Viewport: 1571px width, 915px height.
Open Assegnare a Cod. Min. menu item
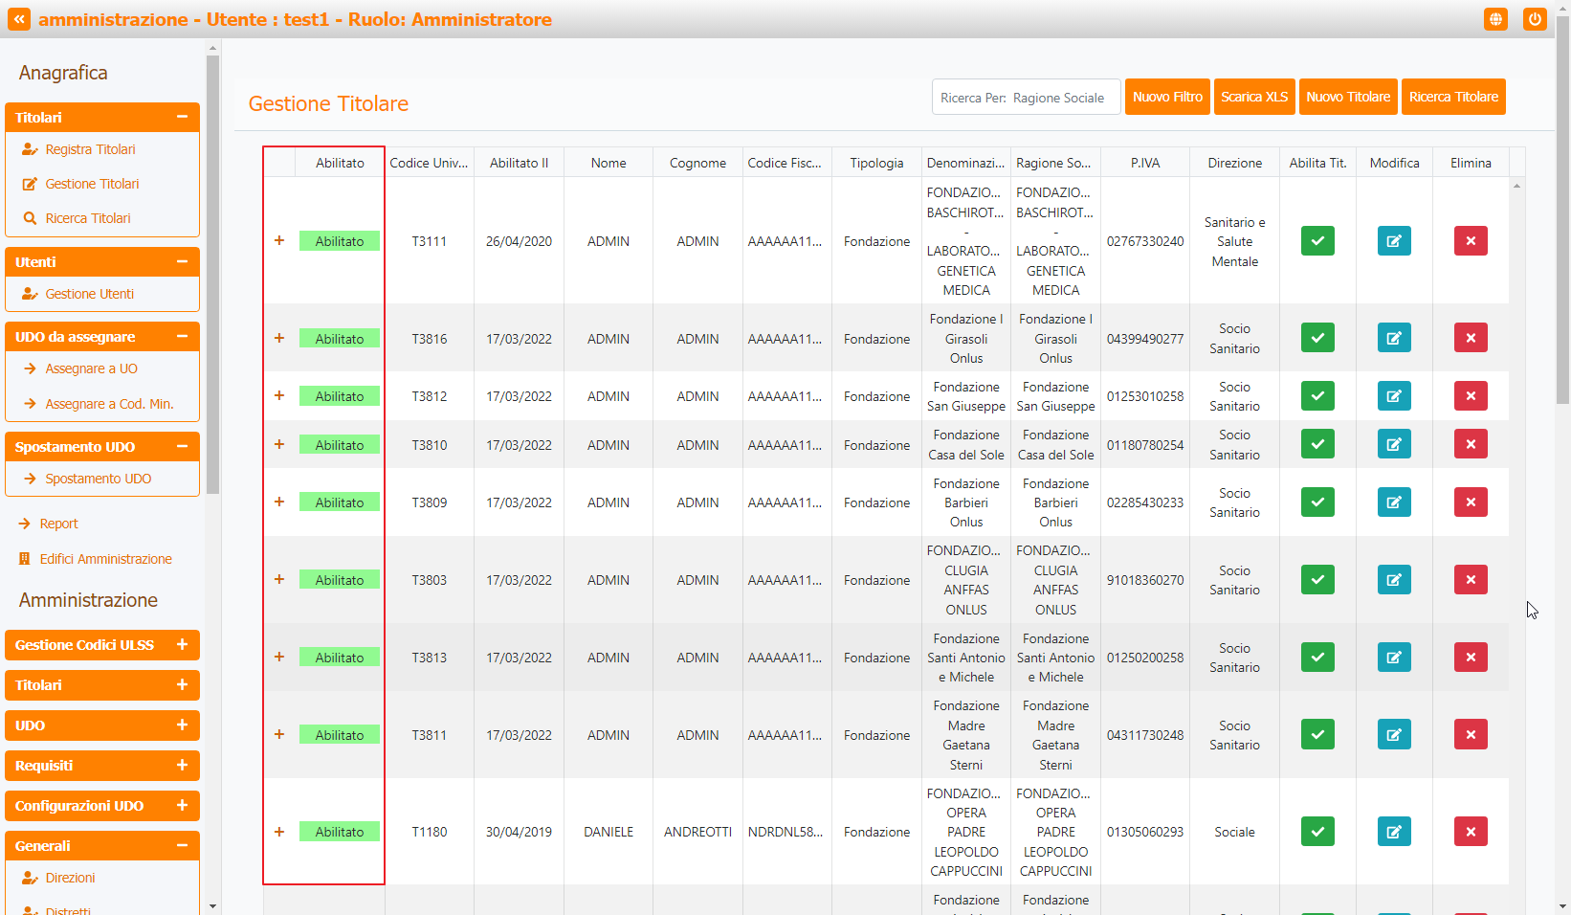point(109,404)
